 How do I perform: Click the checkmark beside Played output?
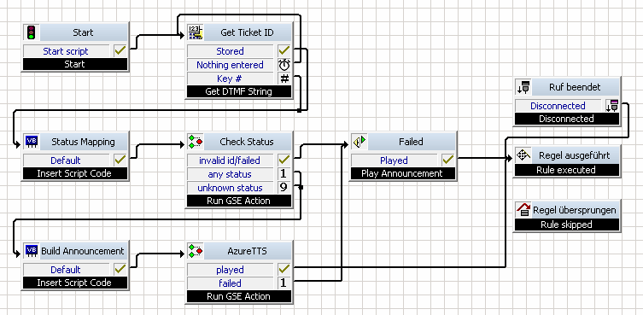pyautogui.click(x=447, y=160)
